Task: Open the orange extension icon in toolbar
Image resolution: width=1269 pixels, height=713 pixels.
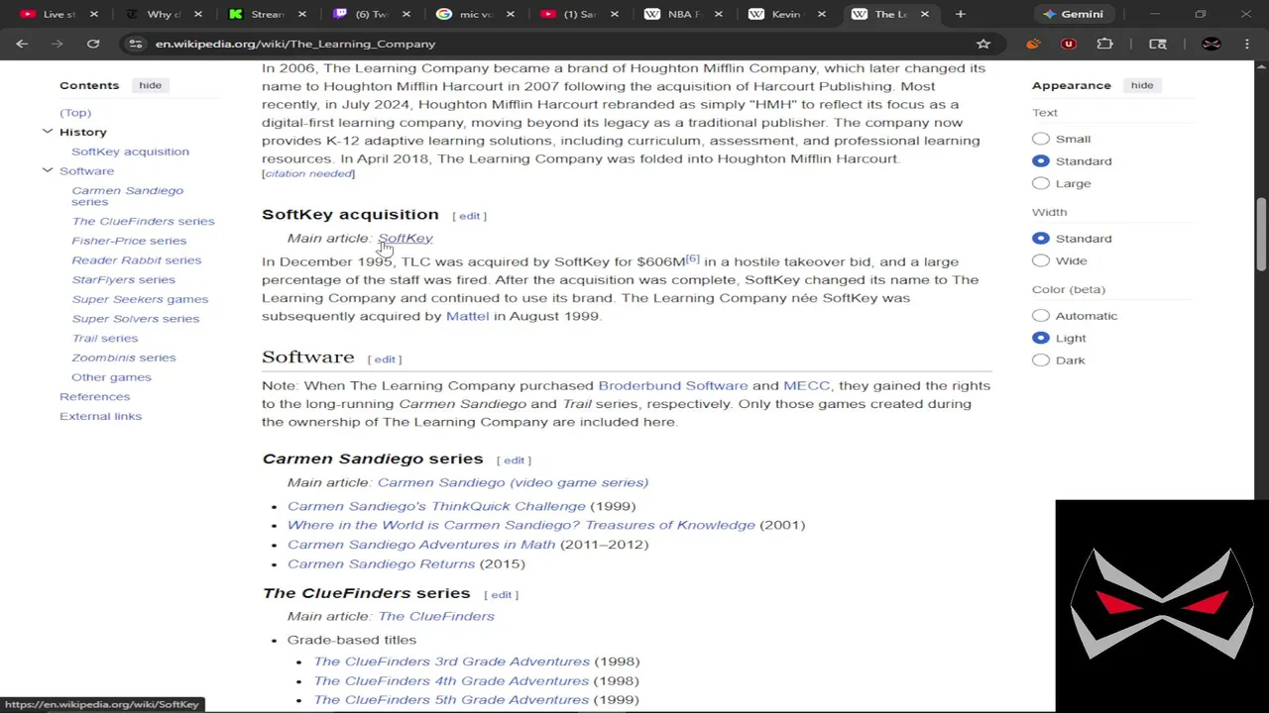Action: point(1033,44)
